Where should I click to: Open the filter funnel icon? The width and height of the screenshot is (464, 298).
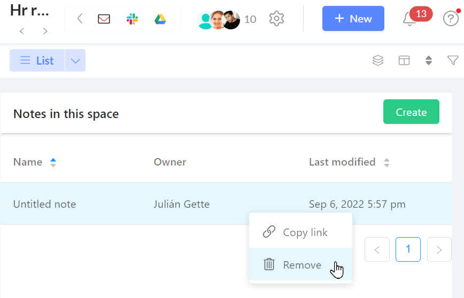(x=453, y=60)
